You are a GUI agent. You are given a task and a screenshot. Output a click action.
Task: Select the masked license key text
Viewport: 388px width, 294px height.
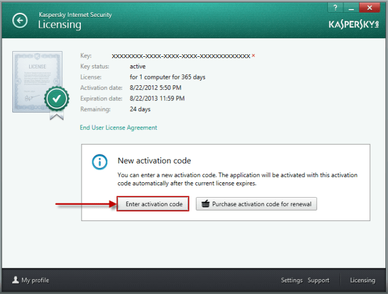click(181, 56)
